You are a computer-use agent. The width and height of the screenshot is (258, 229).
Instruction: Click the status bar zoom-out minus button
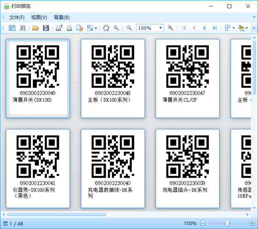203,223
